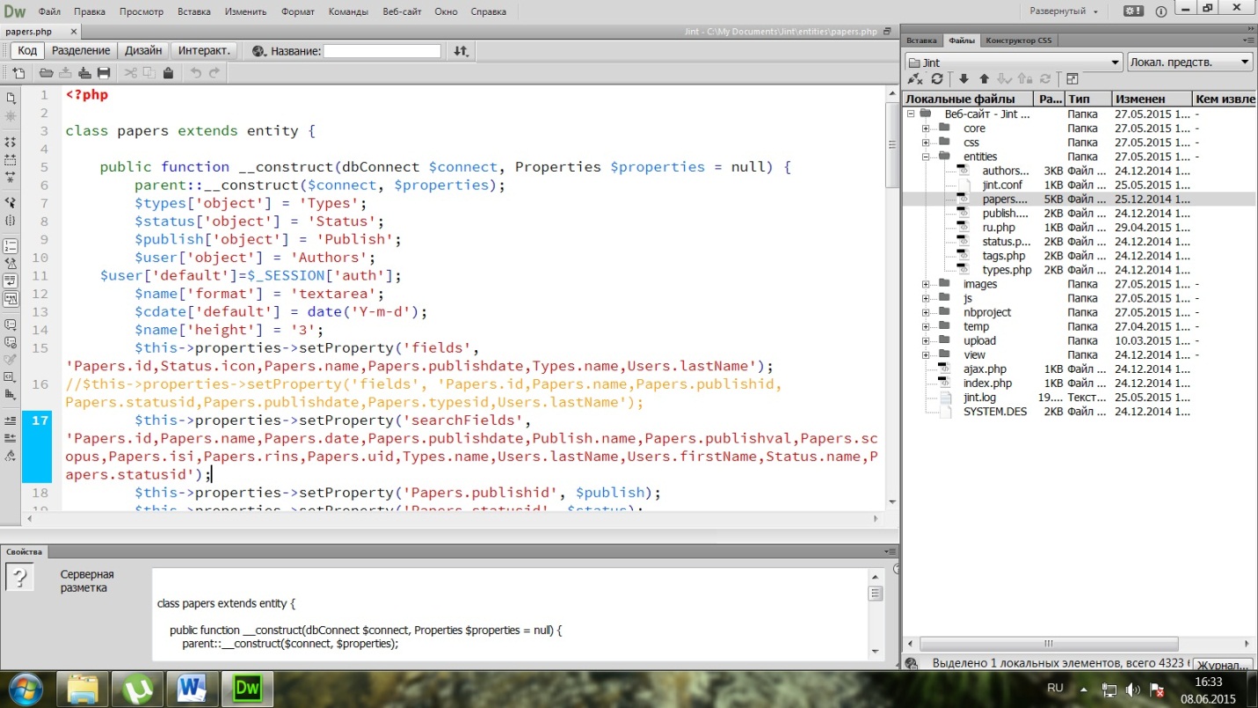Open the Формат menu

297,12
